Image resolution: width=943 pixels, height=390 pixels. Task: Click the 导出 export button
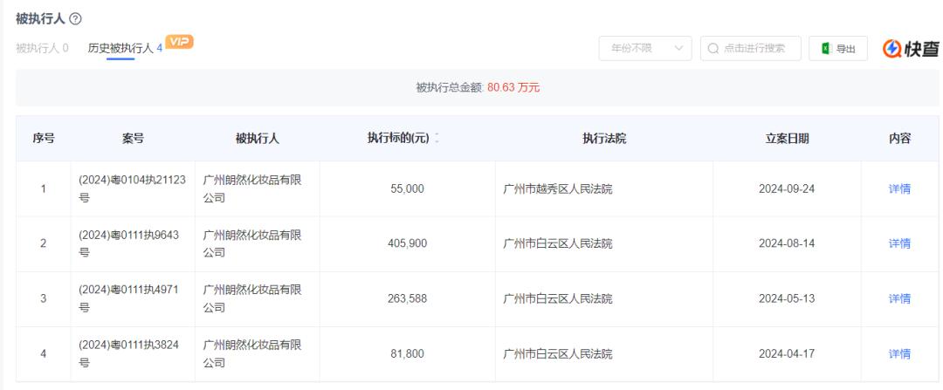click(x=838, y=49)
